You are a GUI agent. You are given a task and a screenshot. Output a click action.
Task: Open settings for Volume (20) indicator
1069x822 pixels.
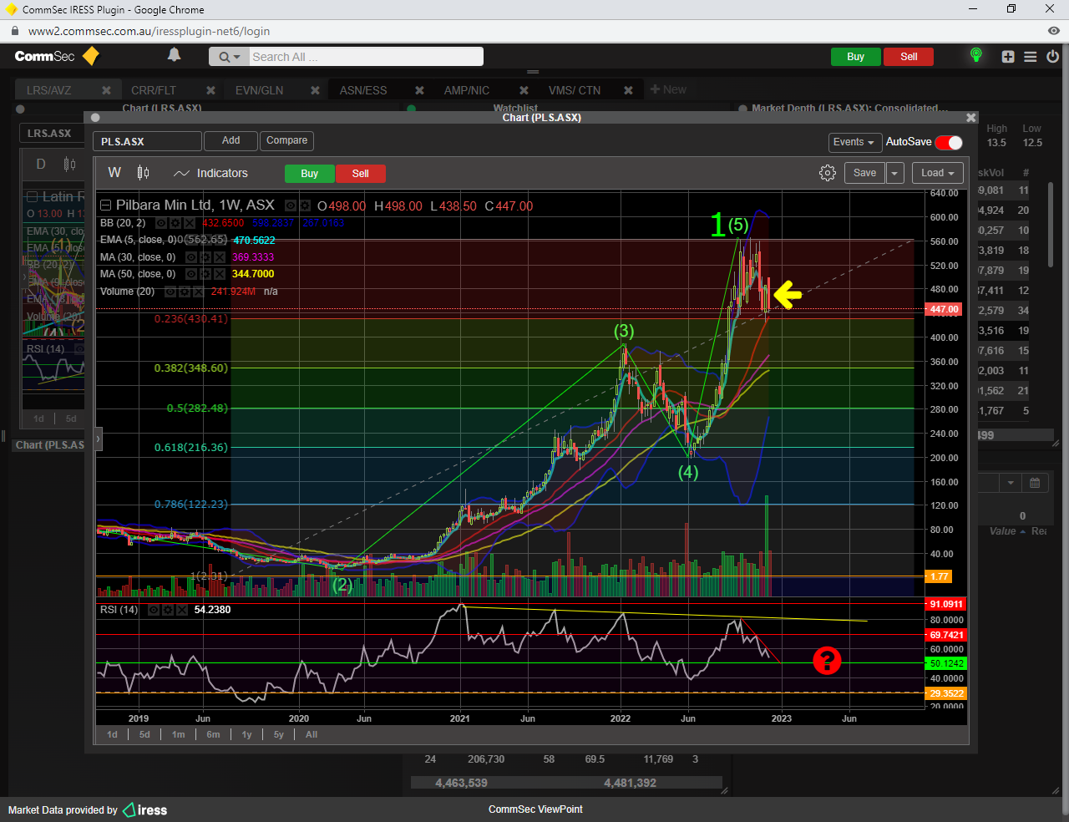[184, 292]
